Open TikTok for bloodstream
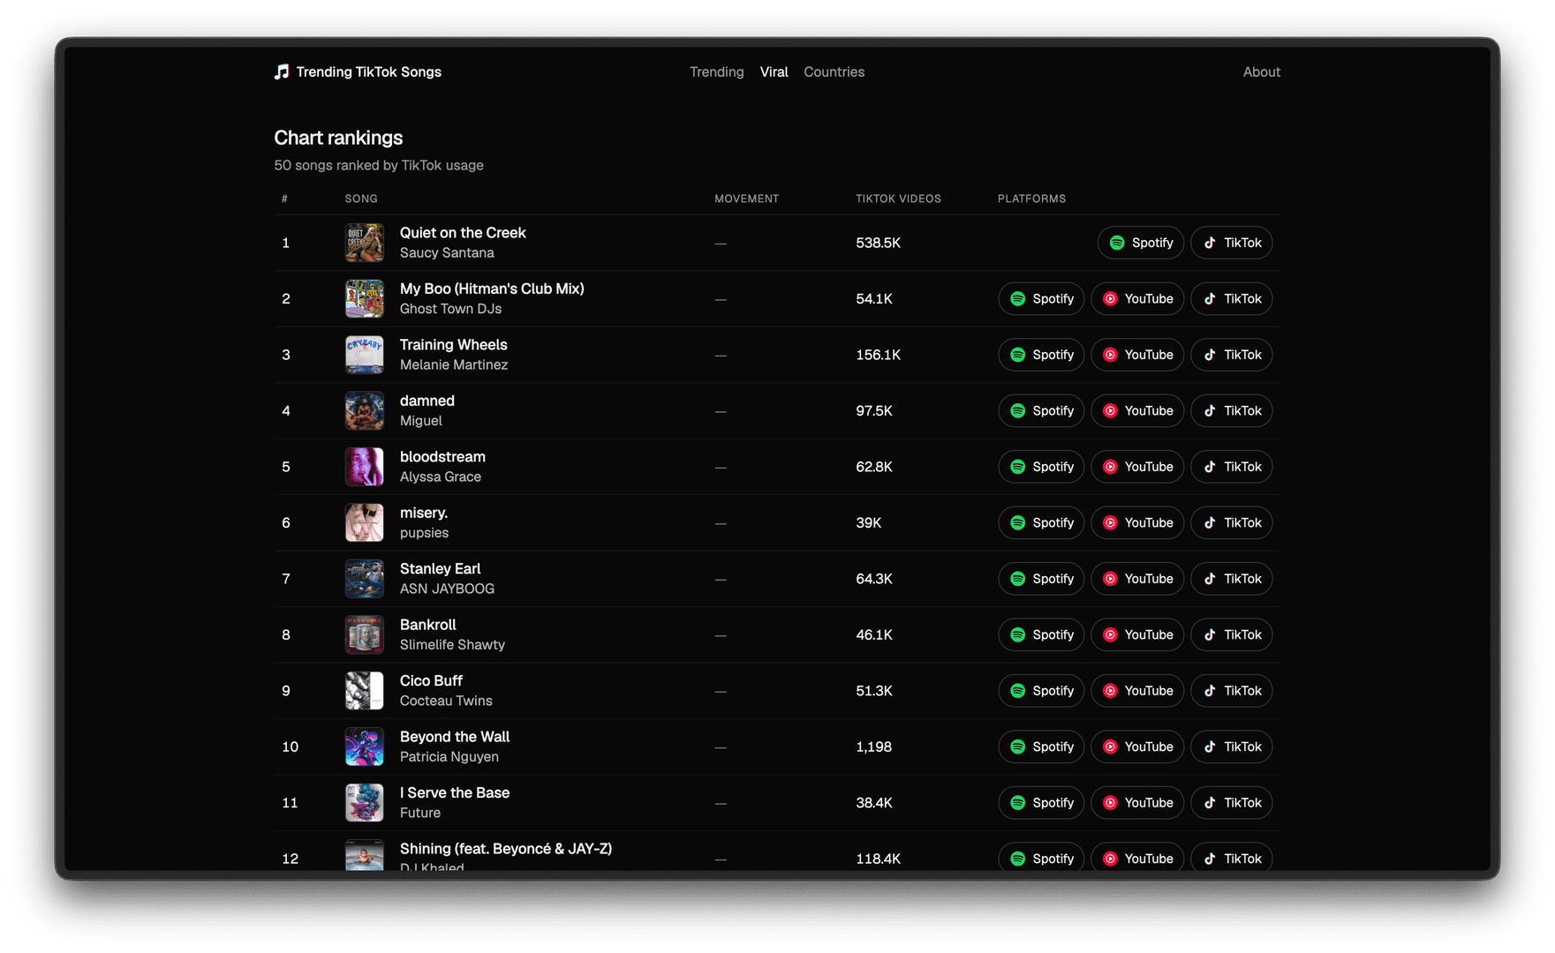Screen dimensions: 1555x953 pyautogui.click(x=1231, y=467)
